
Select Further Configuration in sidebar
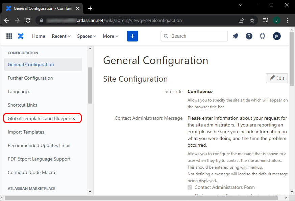point(30,78)
